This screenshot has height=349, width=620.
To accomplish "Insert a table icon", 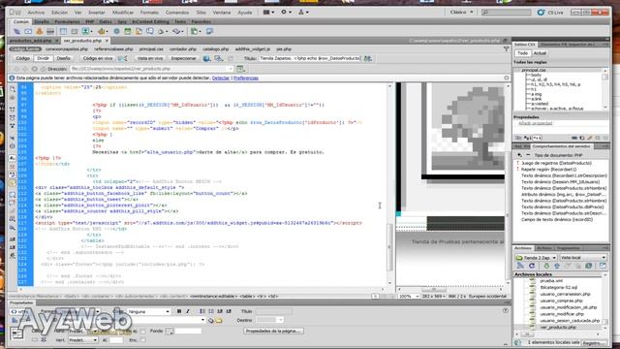I will pos(63,31).
